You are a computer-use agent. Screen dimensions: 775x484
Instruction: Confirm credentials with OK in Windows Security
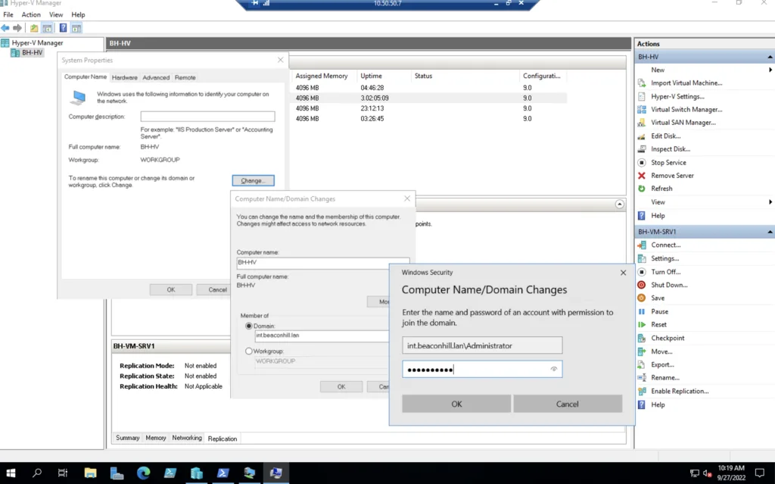tap(456, 404)
